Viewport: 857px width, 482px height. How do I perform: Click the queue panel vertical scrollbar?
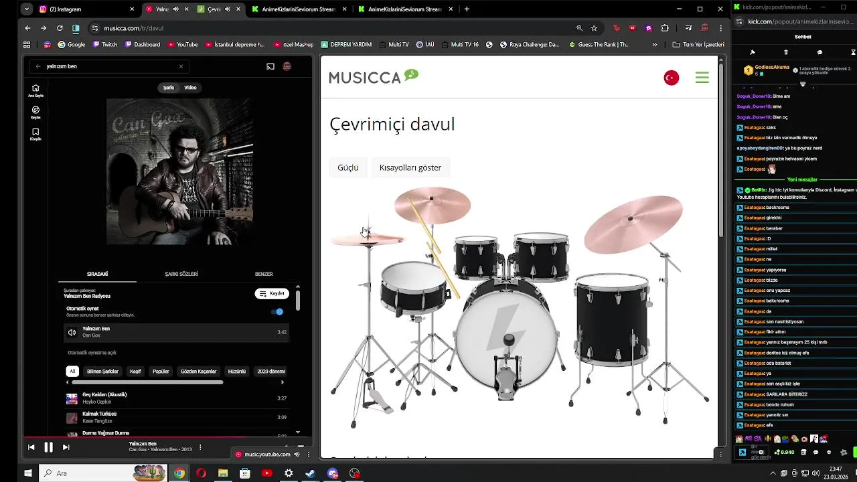[x=297, y=299]
